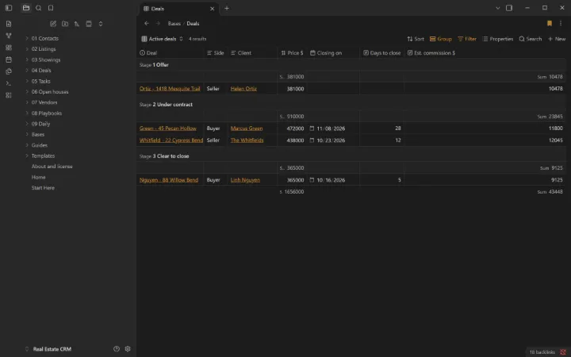The width and height of the screenshot is (571, 357).
Task: Click the insert template ribbon icon
Action: point(9,71)
